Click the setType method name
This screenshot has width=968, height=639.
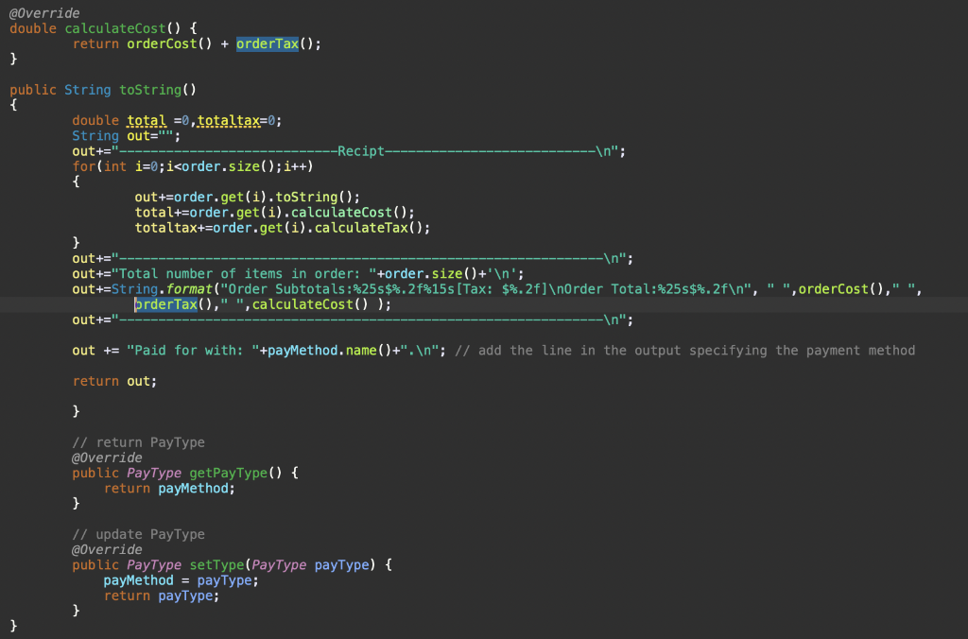point(216,565)
